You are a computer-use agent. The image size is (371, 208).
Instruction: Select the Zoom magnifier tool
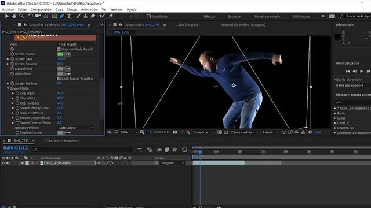(x=21, y=16)
